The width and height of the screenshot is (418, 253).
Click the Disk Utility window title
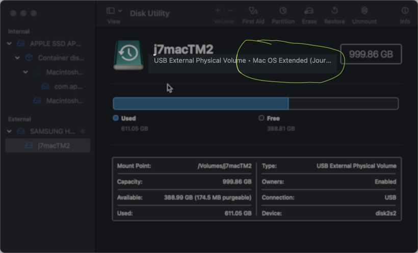pos(149,13)
